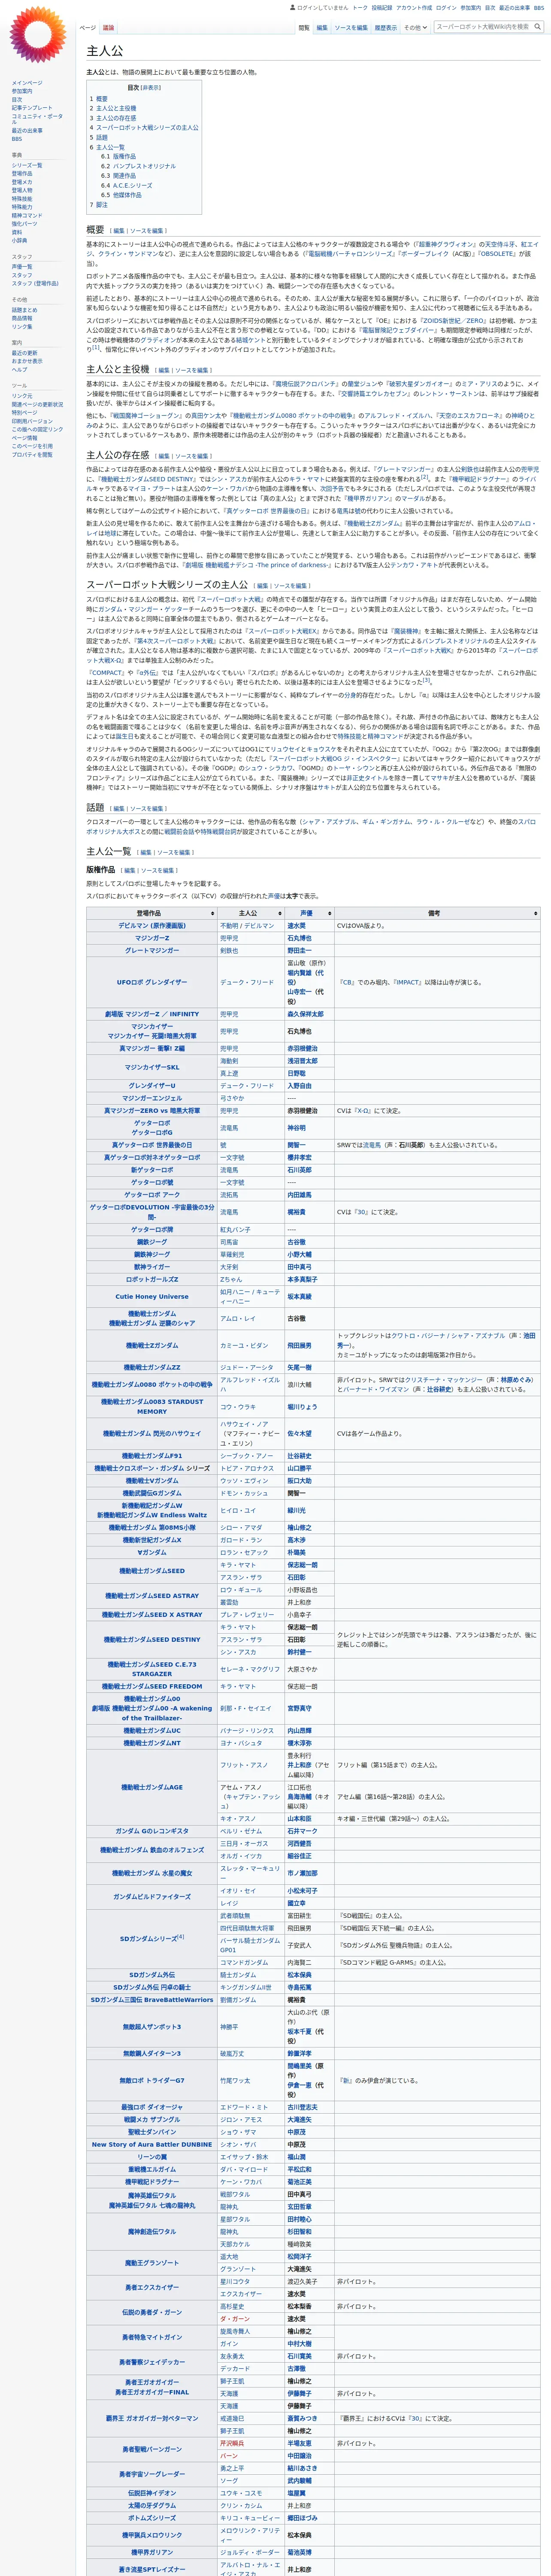Open 印刷用バージョン in the sidebar
This screenshot has height=2576, width=551.
[32, 421]
